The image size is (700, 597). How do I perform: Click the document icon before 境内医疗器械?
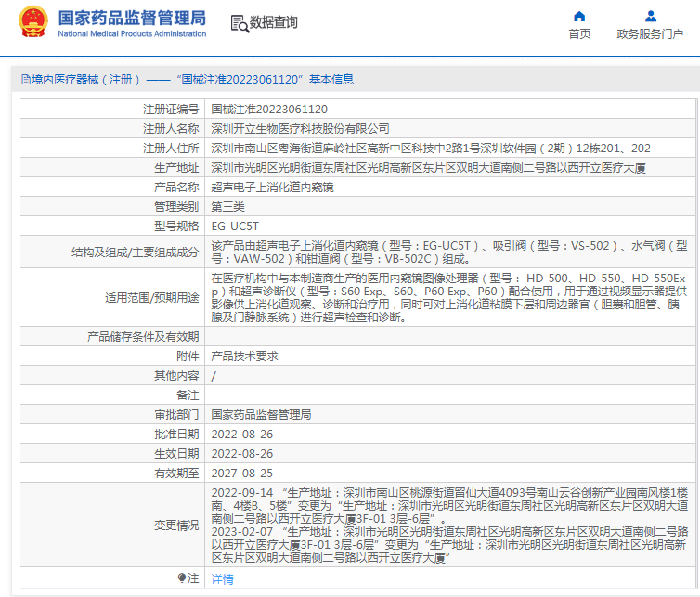[26, 80]
